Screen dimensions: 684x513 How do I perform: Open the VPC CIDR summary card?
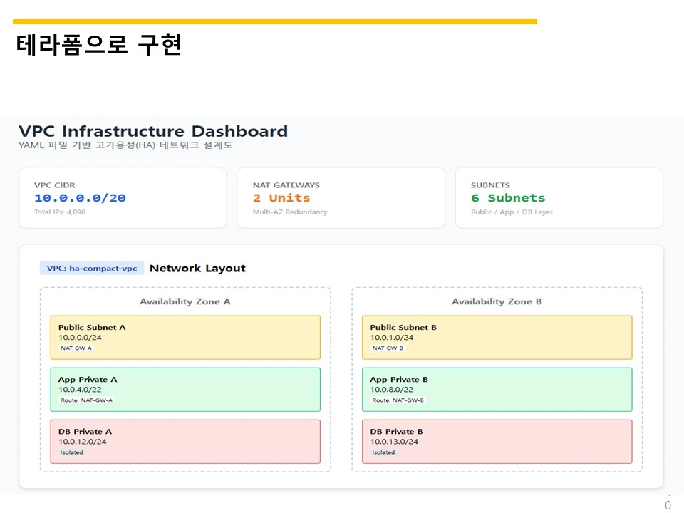[x=123, y=197]
